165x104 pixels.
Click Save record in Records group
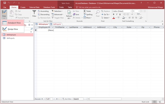click(76, 14)
